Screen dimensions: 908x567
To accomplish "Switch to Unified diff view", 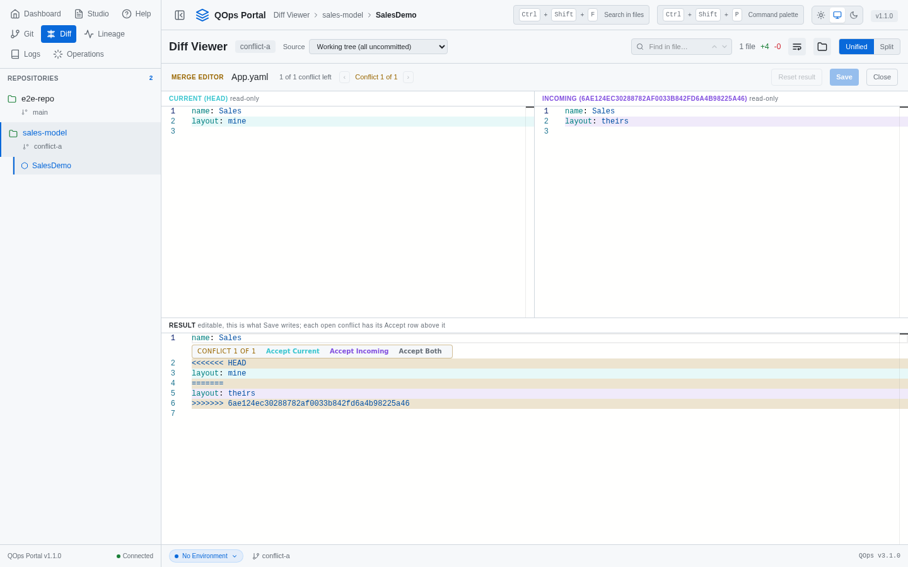I will point(856,47).
